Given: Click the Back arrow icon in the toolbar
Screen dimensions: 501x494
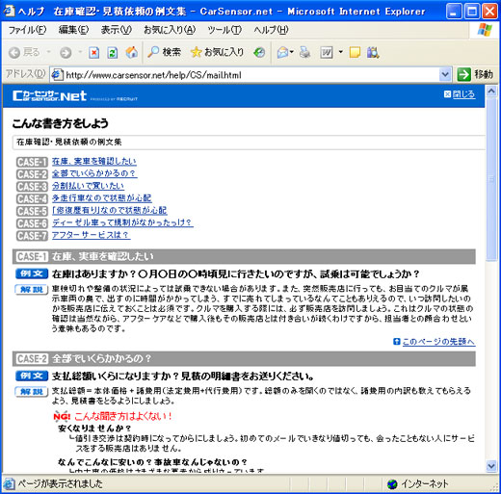Looking at the screenshot, I should coord(14,52).
